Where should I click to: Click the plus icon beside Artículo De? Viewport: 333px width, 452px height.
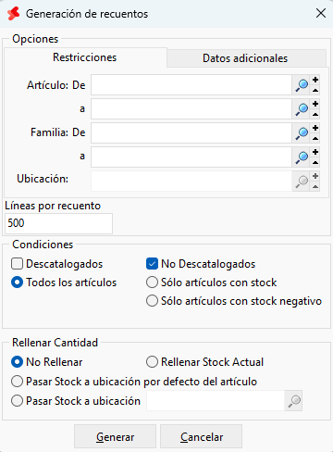[x=315, y=80]
